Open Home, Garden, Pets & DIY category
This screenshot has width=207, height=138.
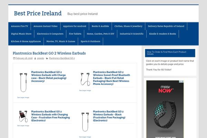(x=100, y=34)
